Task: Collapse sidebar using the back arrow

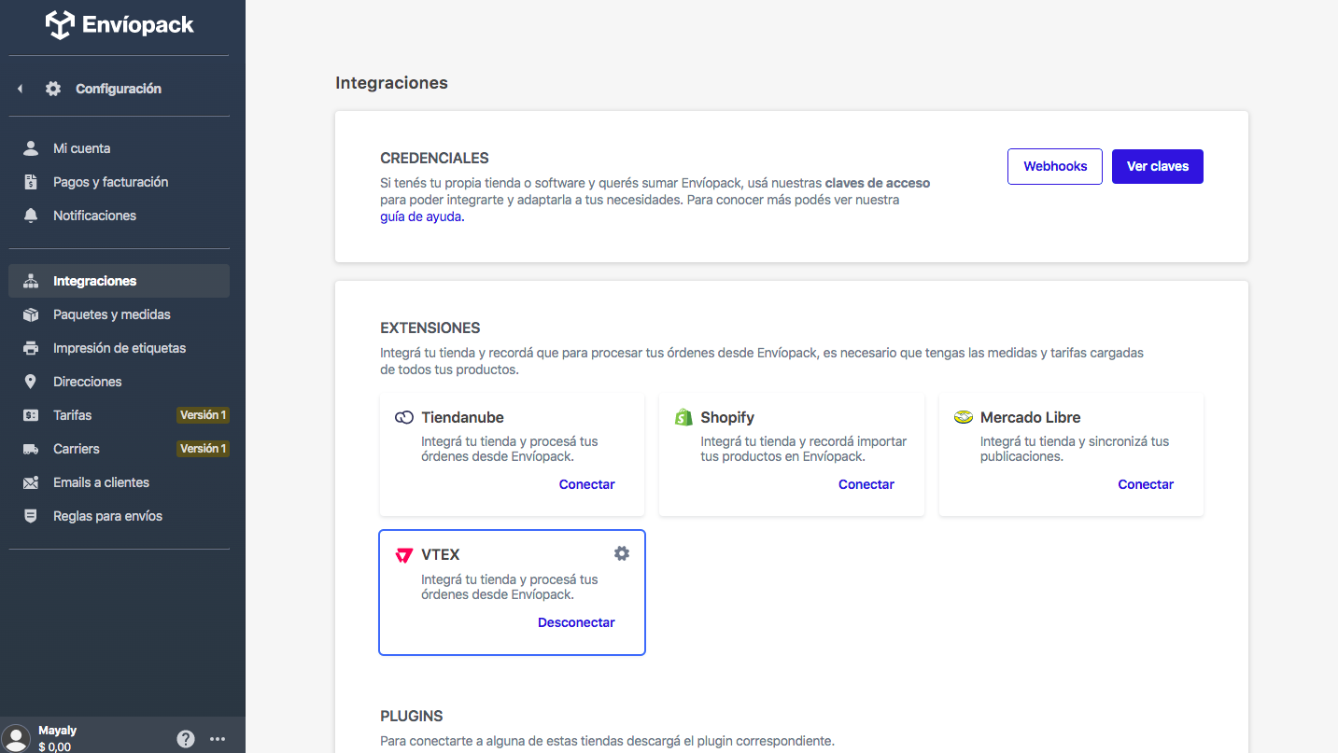Action: pos(20,89)
